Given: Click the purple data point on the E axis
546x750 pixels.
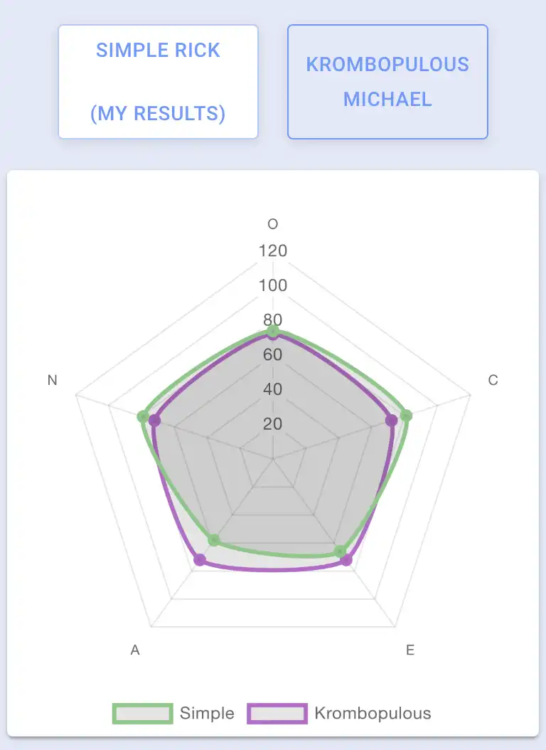Looking at the screenshot, I should click(x=346, y=560).
